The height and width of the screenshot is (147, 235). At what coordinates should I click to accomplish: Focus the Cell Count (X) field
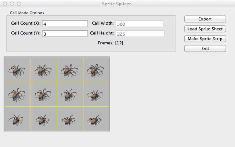pyautogui.click(x=65, y=24)
